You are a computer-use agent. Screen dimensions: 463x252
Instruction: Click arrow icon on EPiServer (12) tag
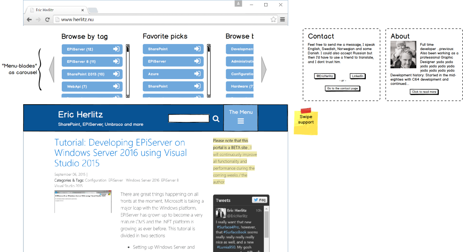116,49
